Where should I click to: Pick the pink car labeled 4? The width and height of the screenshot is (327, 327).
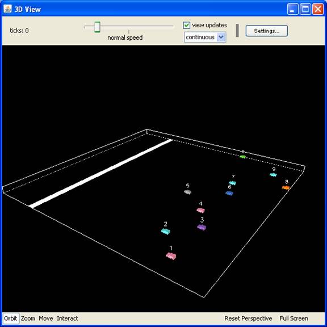(x=200, y=210)
